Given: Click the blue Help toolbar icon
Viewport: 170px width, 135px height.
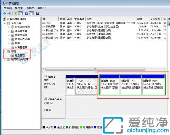Looking at the screenshot, I should tap(27, 13).
